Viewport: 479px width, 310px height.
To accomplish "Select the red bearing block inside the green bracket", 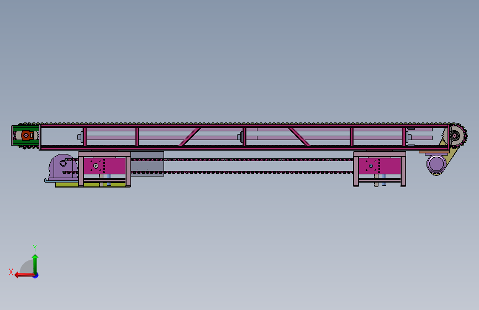I will click(x=27, y=135).
